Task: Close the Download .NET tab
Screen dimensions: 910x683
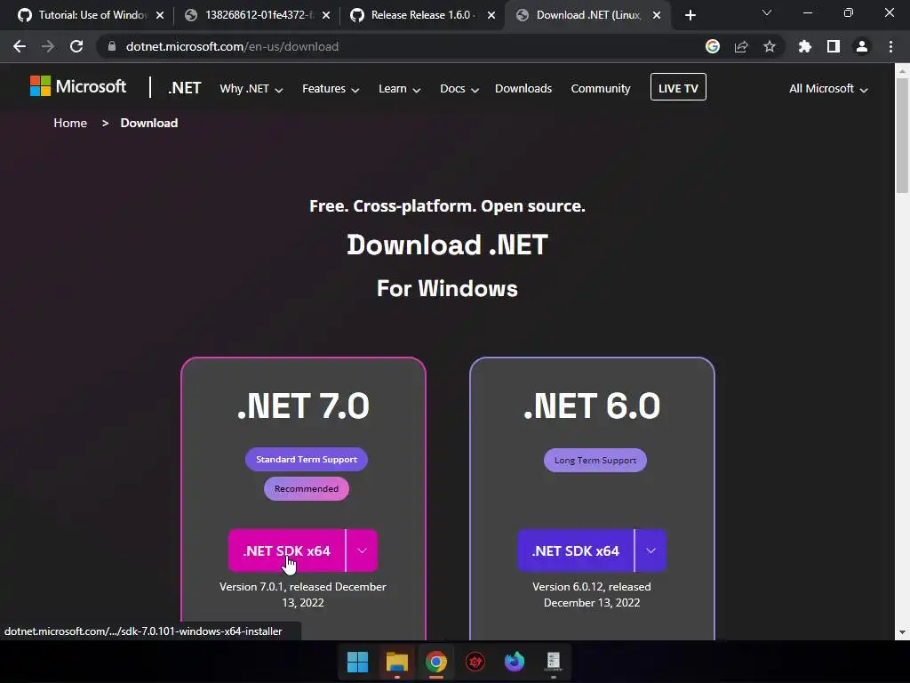Action: 657,15
